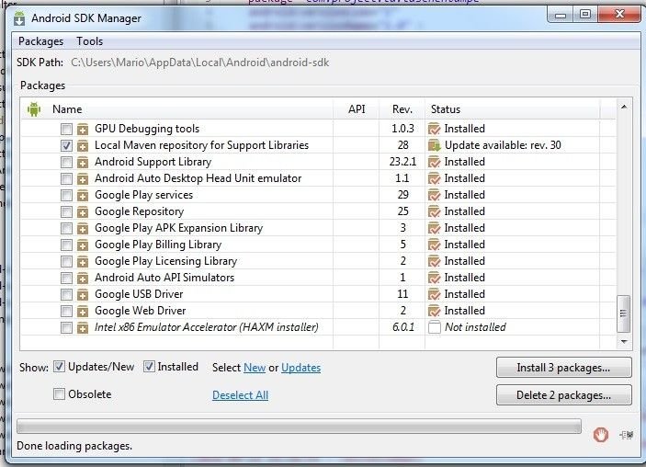
Task: Click the Updates selection link
Action: pos(300,367)
